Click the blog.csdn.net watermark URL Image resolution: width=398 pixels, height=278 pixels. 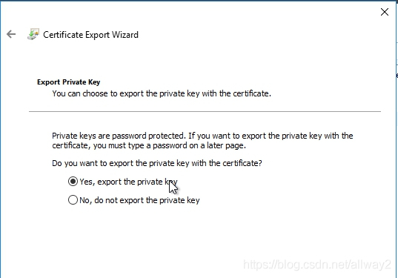(x=317, y=265)
